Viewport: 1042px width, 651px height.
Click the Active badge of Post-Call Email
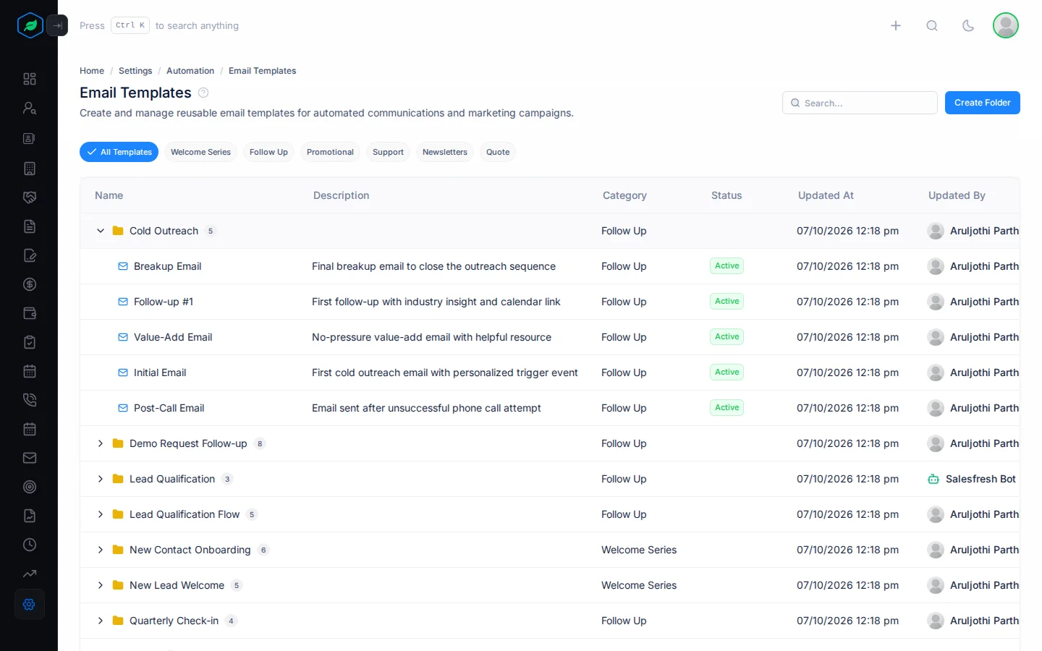tap(727, 407)
